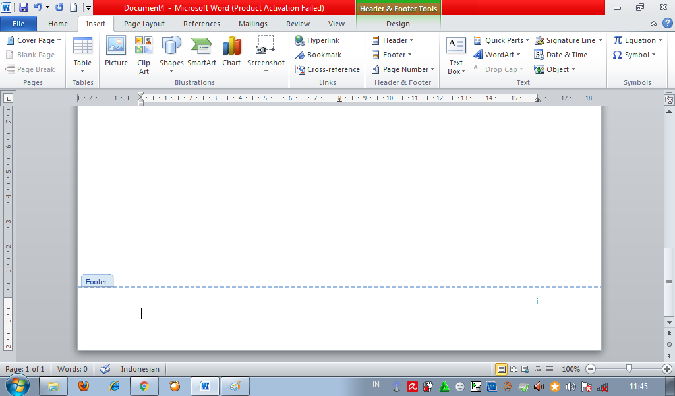Image resolution: width=675 pixels, height=396 pixels.
Task: Open the Equation dropdown arrow
Action: tap(660, 40)
